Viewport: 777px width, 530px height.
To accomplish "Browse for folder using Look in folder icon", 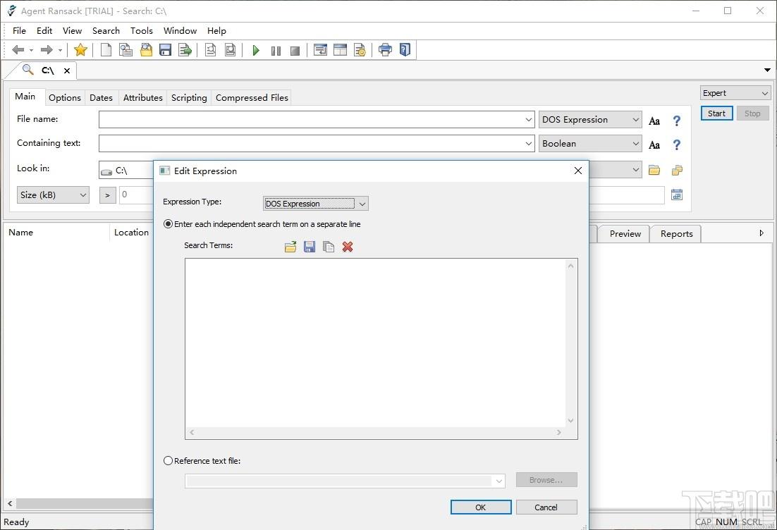I will click(x=654, y=170).
